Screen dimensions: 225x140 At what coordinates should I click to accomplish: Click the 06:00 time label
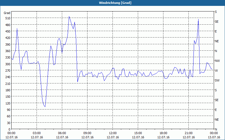coord(62,133)
